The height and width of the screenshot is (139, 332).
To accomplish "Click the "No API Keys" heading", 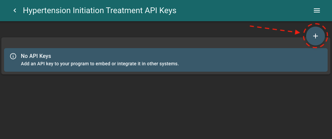I will (36, 56).
